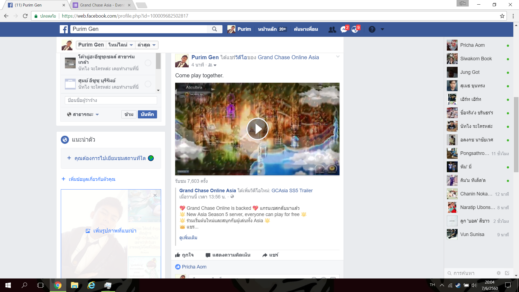Click the employer name input field
This screenshot has width=519, height=292.
pos(111,100)
